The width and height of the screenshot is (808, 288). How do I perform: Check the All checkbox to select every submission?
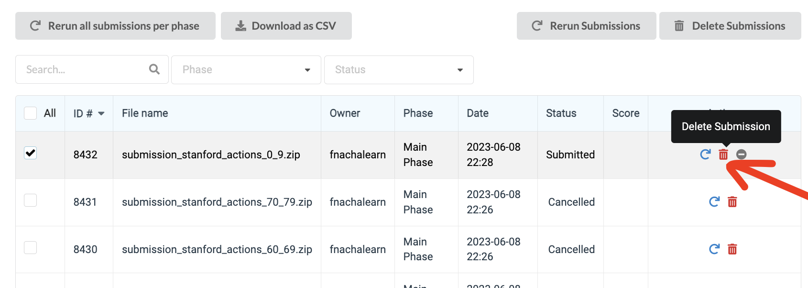[x=30, y=113]
